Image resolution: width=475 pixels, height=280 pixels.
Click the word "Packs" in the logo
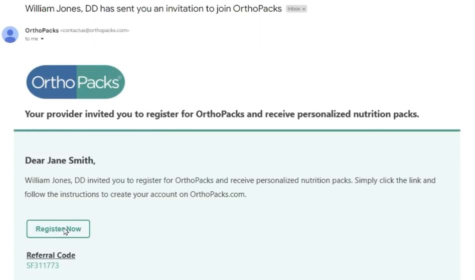[99, 82]
